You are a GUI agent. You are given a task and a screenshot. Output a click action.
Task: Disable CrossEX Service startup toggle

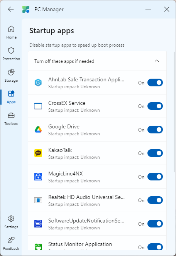click(155, 106)
